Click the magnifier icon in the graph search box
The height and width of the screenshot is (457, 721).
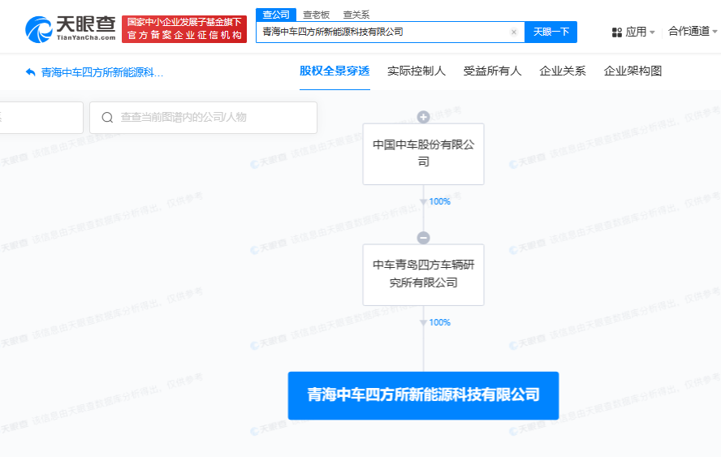(x=107, y=118)
